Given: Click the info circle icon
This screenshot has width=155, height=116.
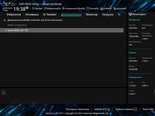Looking at the screenshot, I should [4, 92].
